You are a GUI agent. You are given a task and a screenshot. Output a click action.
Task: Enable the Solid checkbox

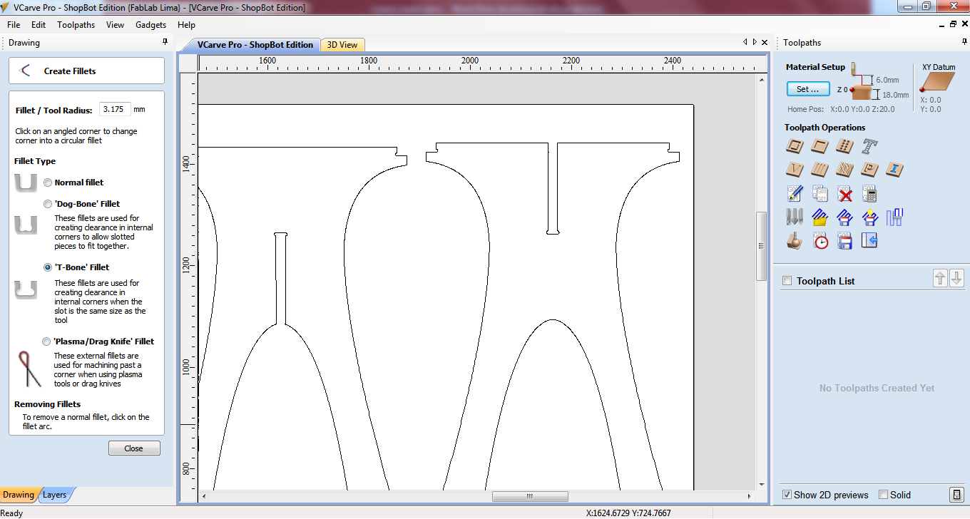(883, 495)
